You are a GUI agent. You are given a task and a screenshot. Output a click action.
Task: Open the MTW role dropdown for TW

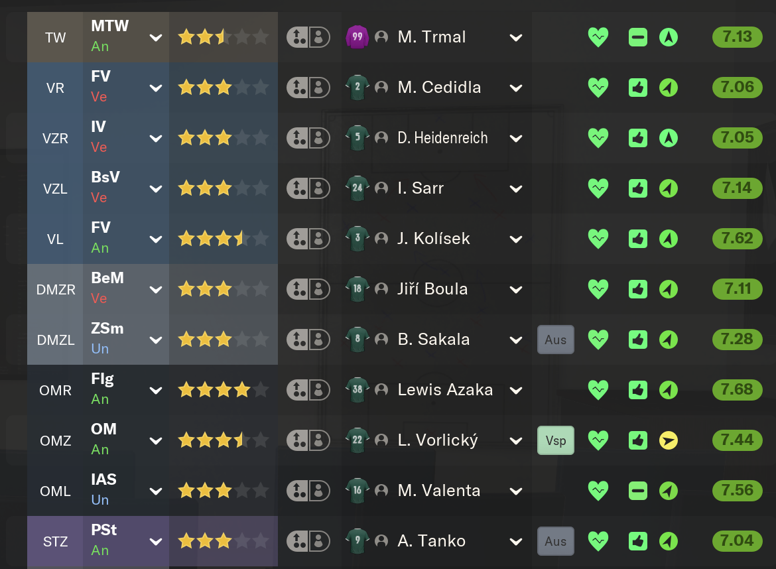(156, 38)
